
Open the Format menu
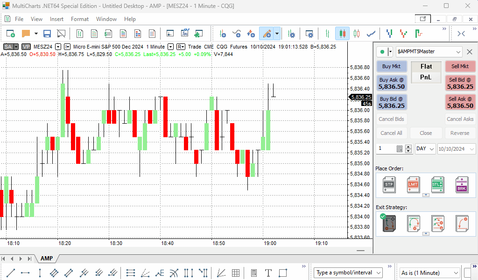pyautogui.click(x=79, y=19)
